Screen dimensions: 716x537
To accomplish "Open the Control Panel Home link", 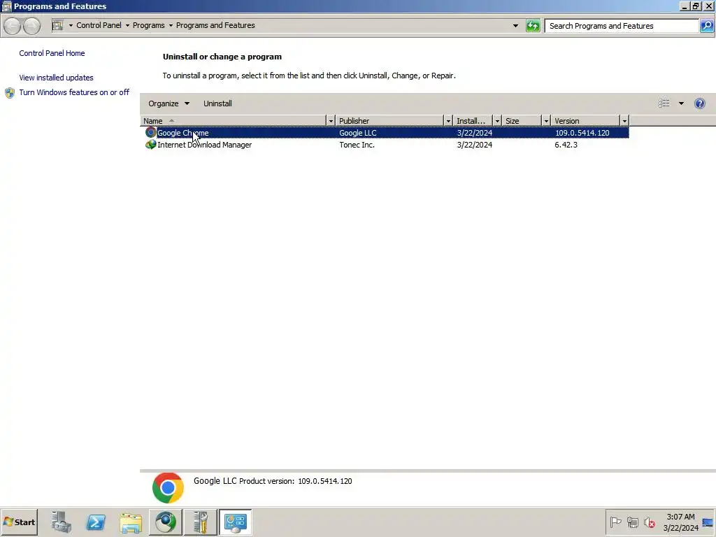I will tap(52, 53).
